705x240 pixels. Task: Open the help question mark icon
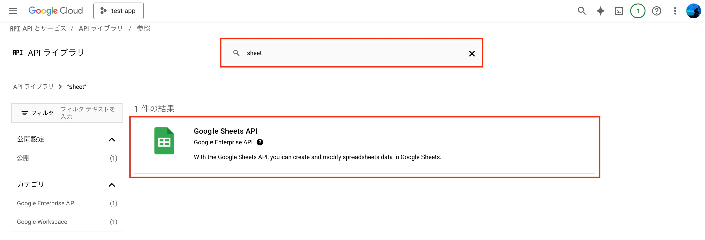(656, 11)
